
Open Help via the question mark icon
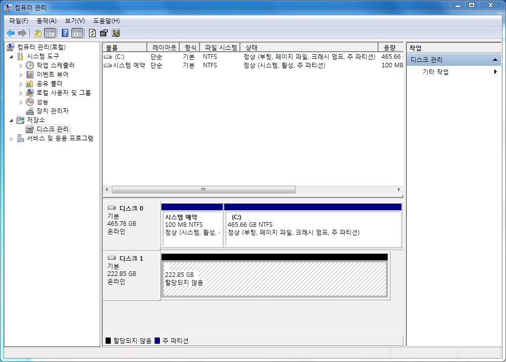(x=65, y=33)
